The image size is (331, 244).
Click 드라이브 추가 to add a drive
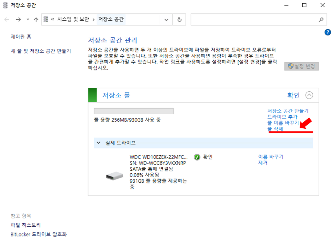[282, 116]
